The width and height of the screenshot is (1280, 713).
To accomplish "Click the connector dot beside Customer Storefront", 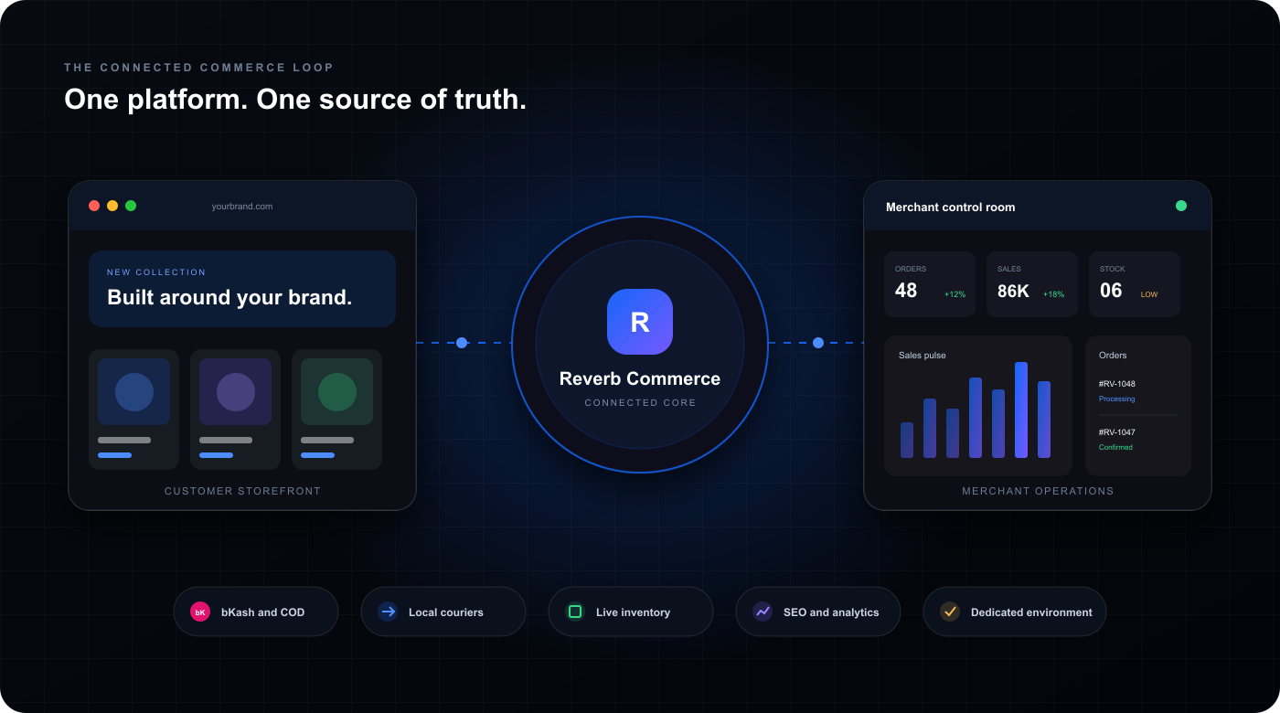I will [462, 343].
